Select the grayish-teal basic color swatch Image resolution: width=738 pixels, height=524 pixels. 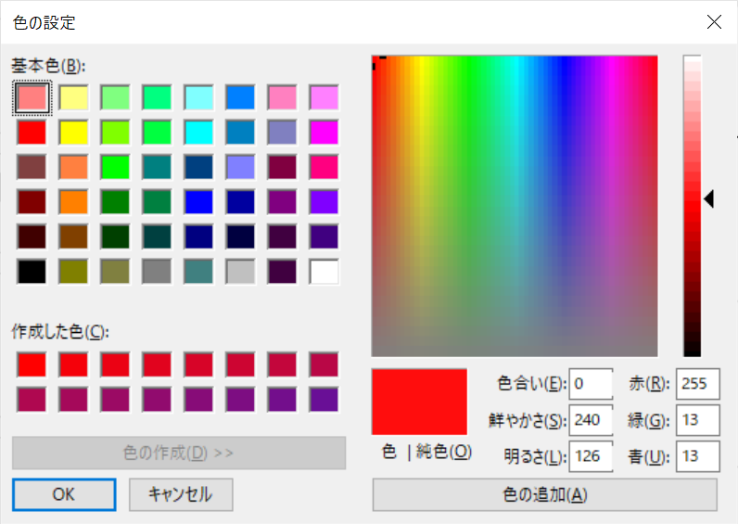198,272
